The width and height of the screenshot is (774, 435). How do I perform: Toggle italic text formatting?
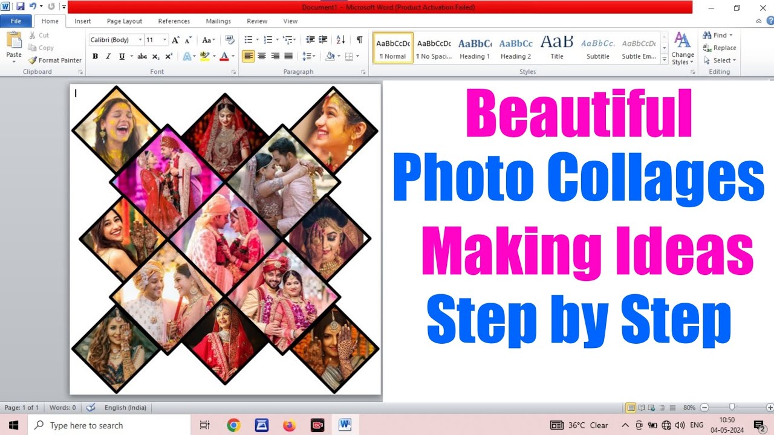[108, 56]
